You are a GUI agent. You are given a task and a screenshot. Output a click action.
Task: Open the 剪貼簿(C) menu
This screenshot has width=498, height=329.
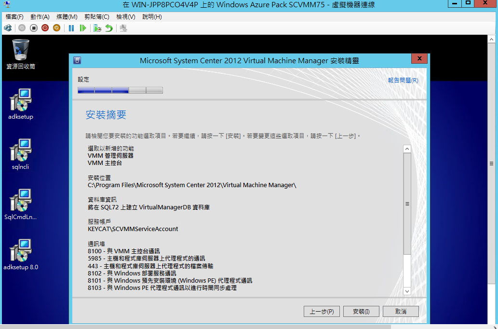(x=97, y=17)
